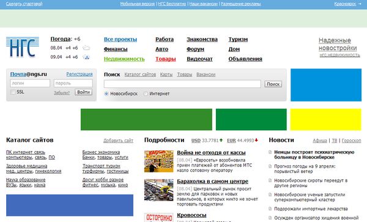Open Здоровье медицина catalog category
This screenshot has width=367, height=222.
[x=27, y=166]
